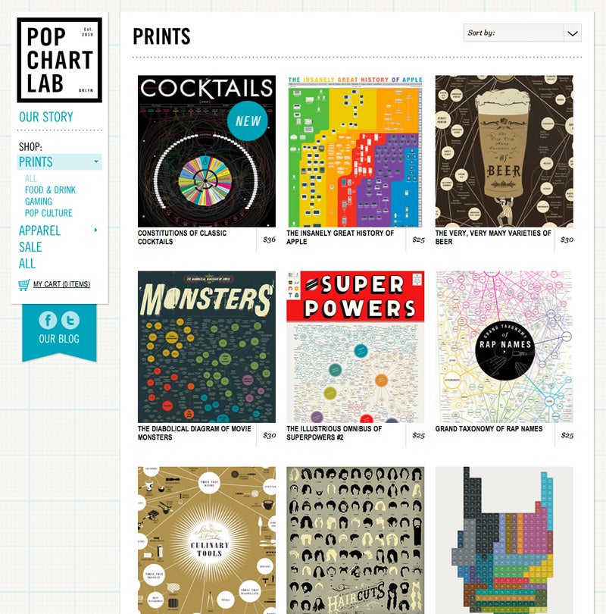Visit Our Blog link

click(59, 339)
